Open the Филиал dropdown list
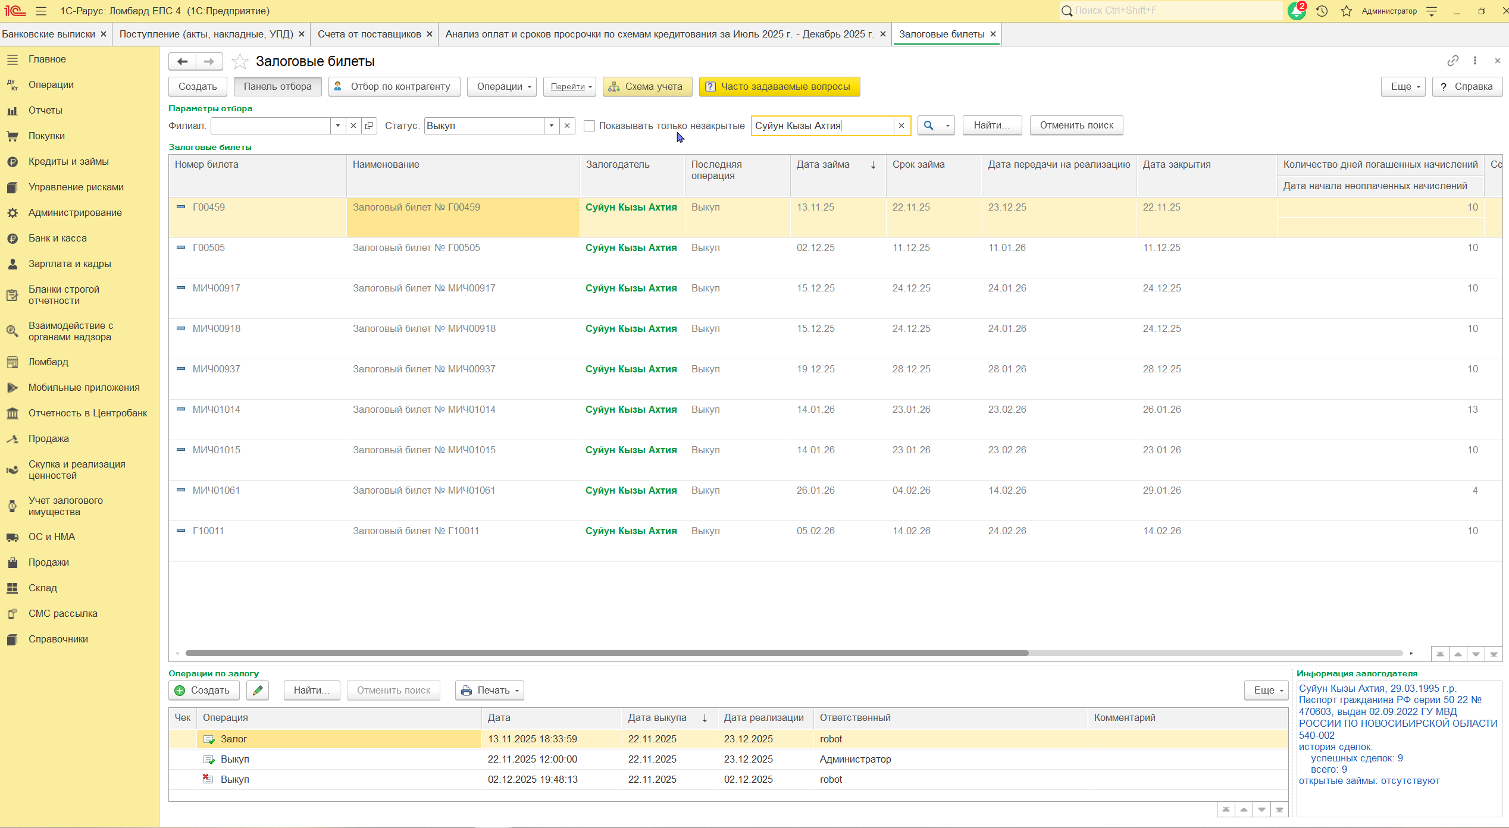 [338, 126]
